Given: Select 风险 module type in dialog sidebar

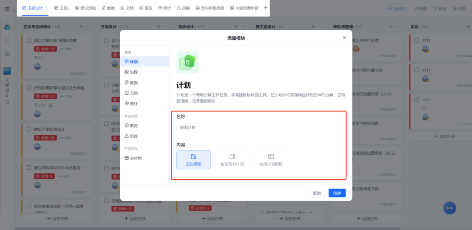Looking at the screenshot, I should (145, 136).
